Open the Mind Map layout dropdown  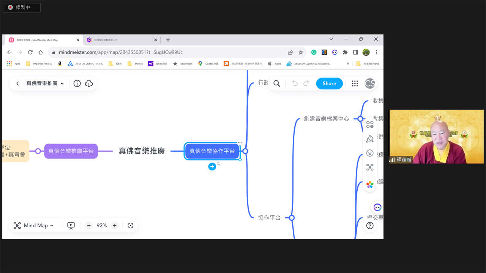34,226
